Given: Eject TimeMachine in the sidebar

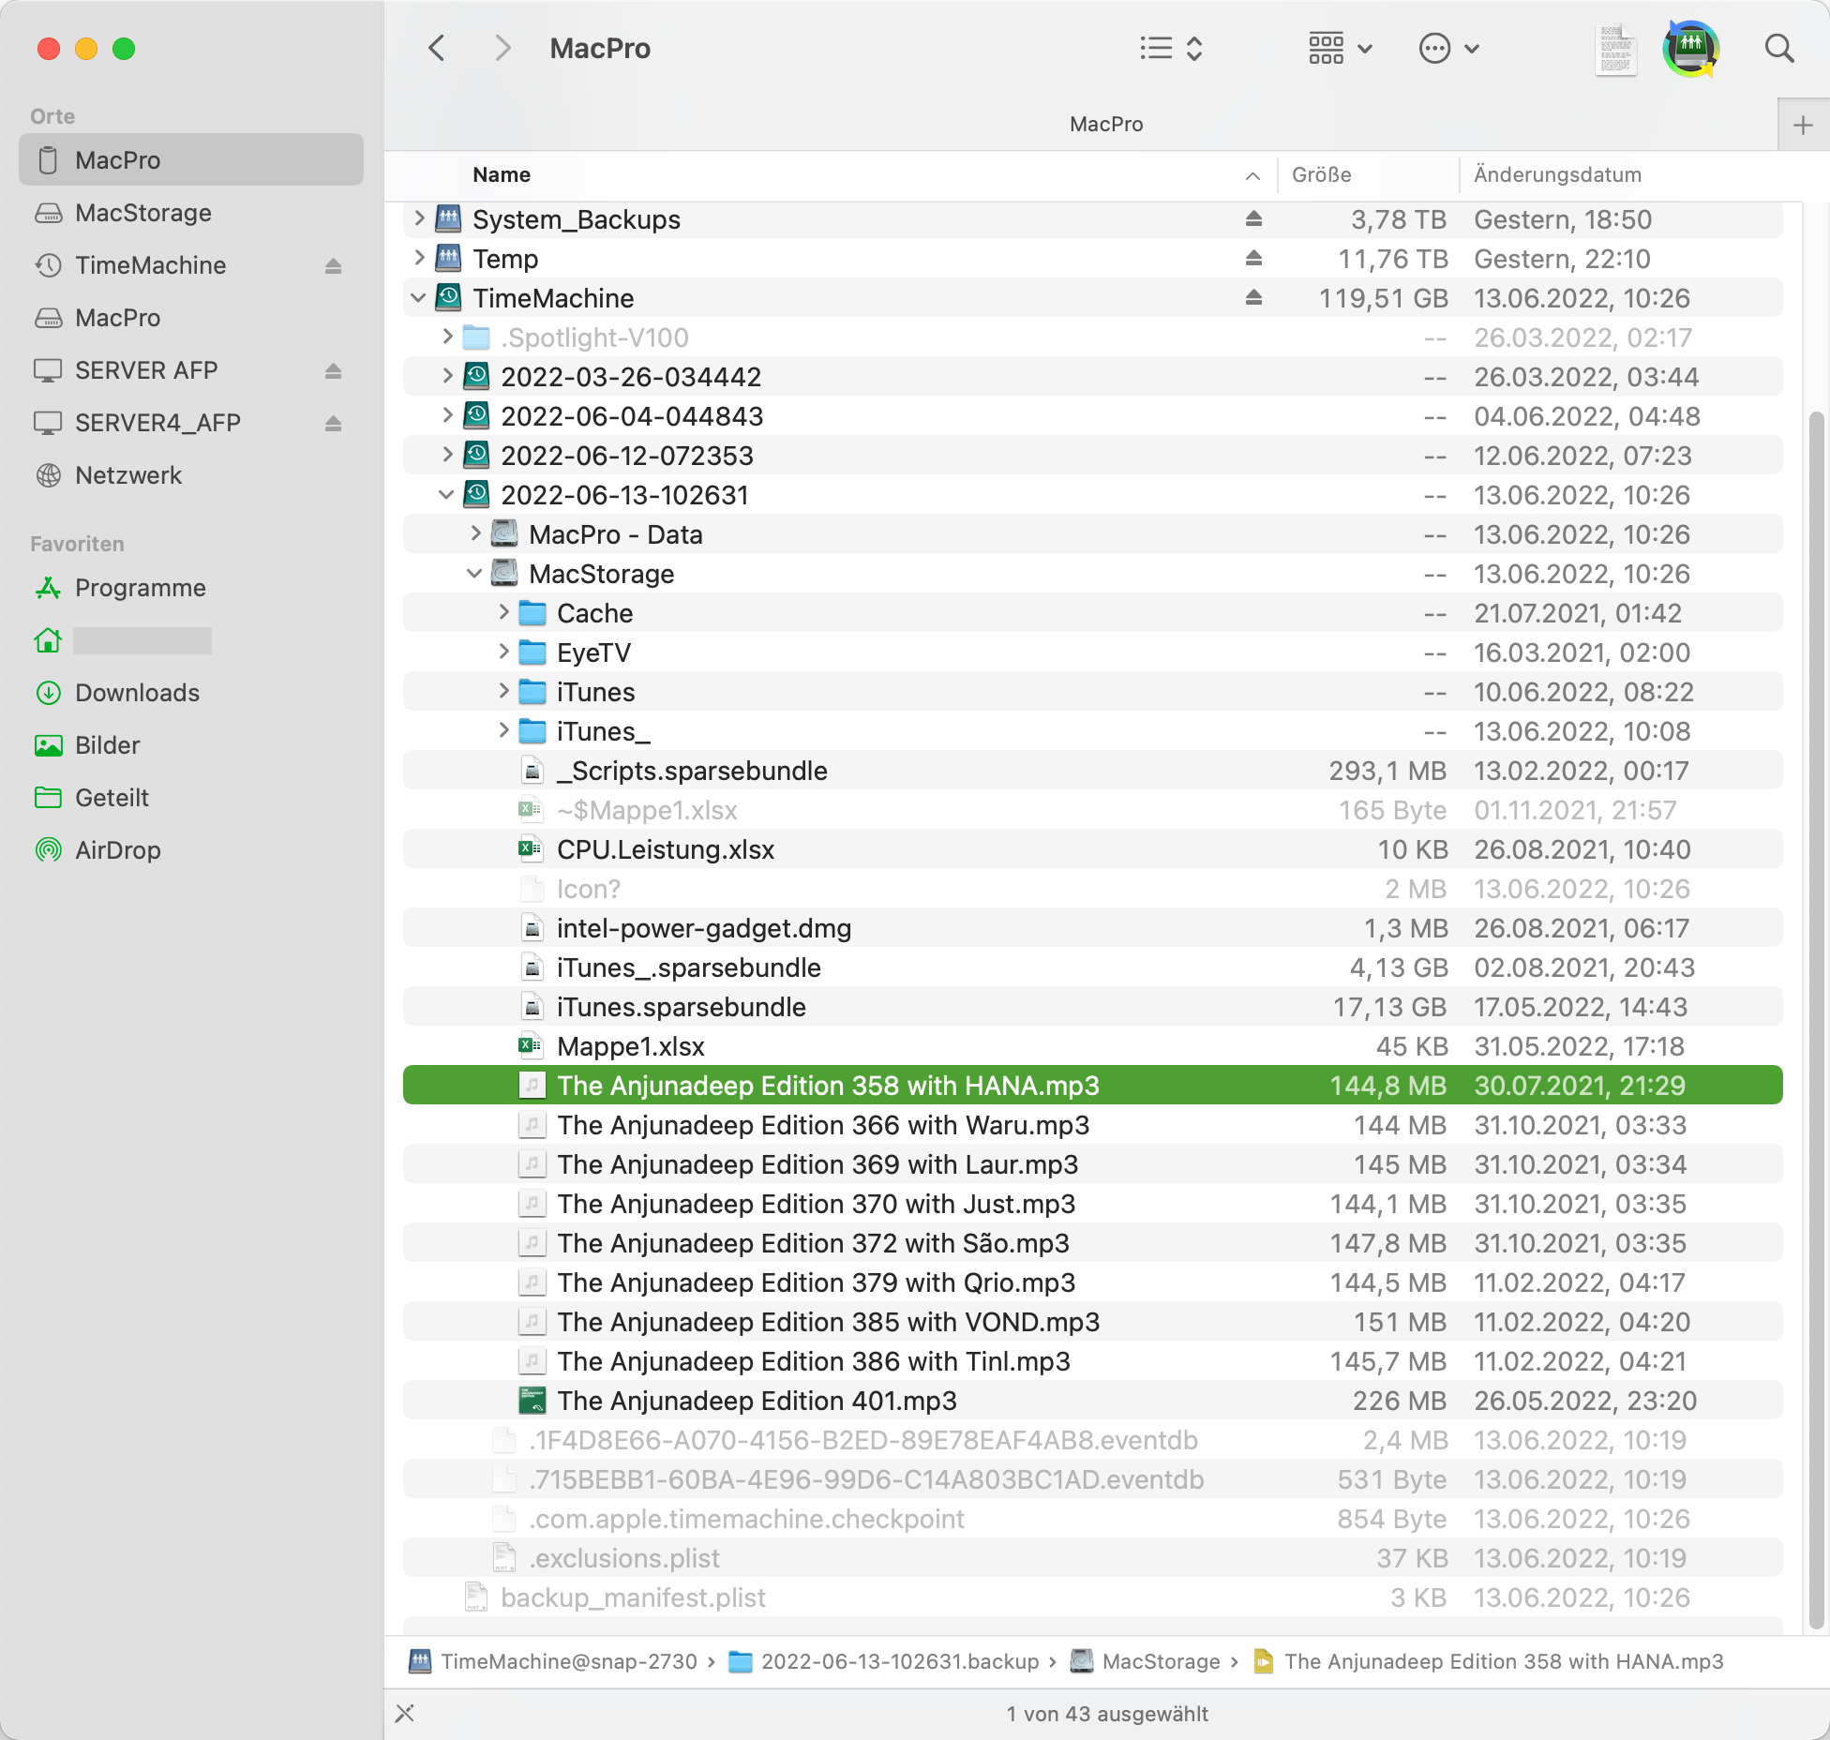Looking at the screenshot, I should (x=333, y=266).
